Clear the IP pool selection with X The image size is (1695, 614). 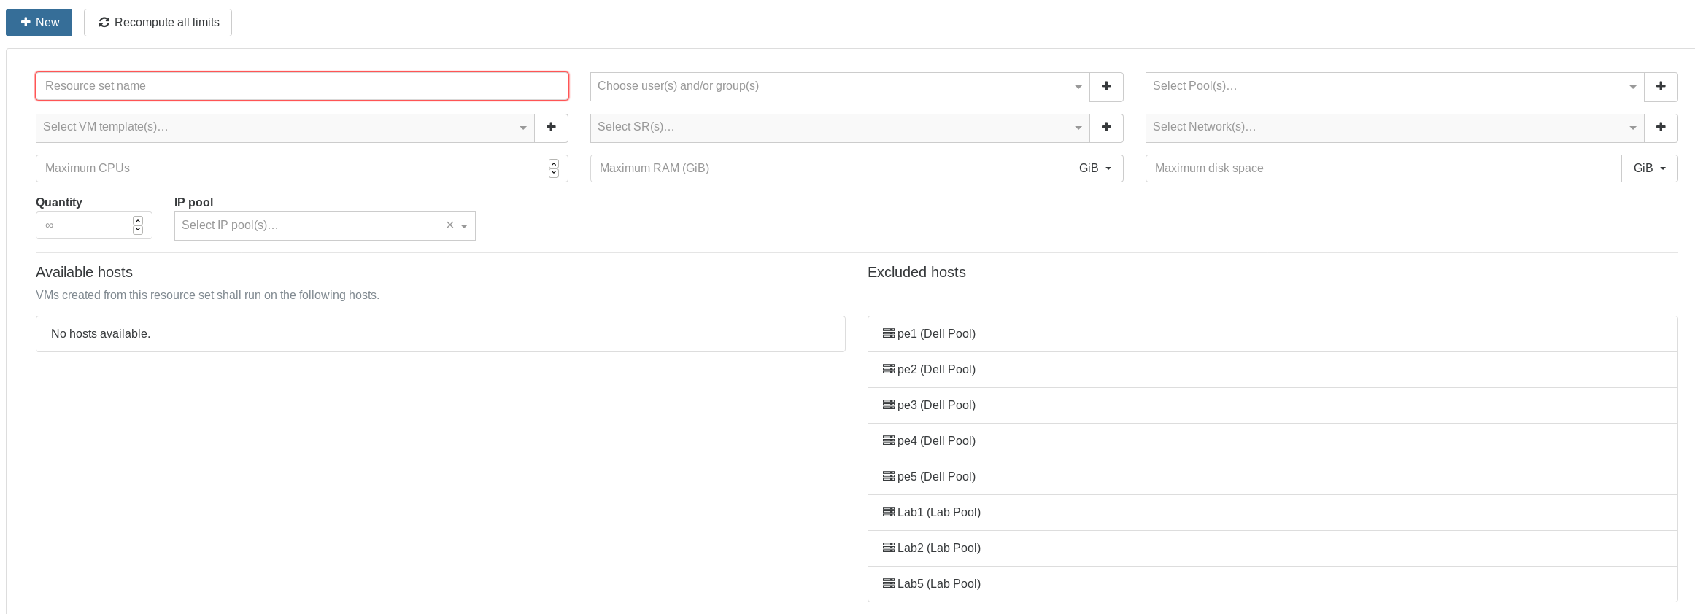(x=449, y=225)
